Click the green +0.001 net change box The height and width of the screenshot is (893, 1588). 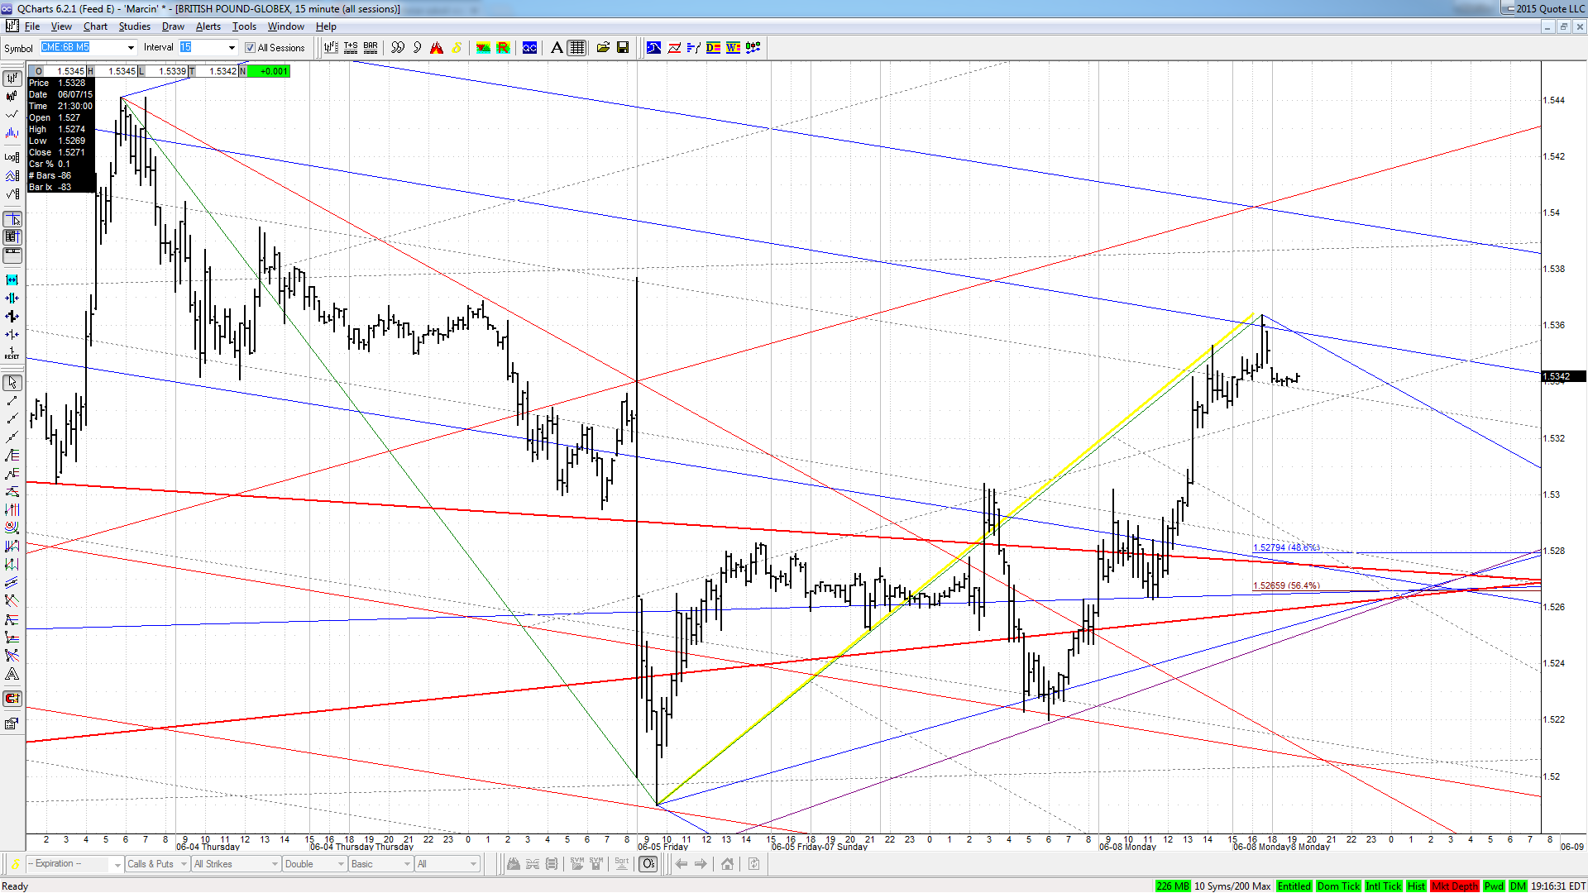click(269, 71)
